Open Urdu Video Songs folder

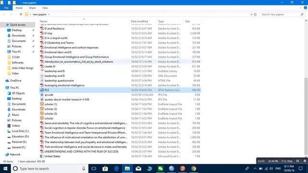pyautogui.click(x=23, y=68)
